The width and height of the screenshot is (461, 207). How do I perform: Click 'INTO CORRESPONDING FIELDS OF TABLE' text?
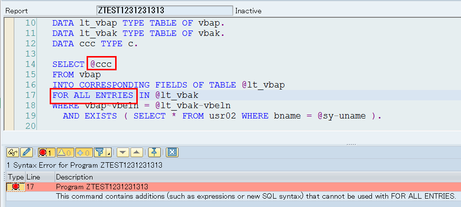144,85
